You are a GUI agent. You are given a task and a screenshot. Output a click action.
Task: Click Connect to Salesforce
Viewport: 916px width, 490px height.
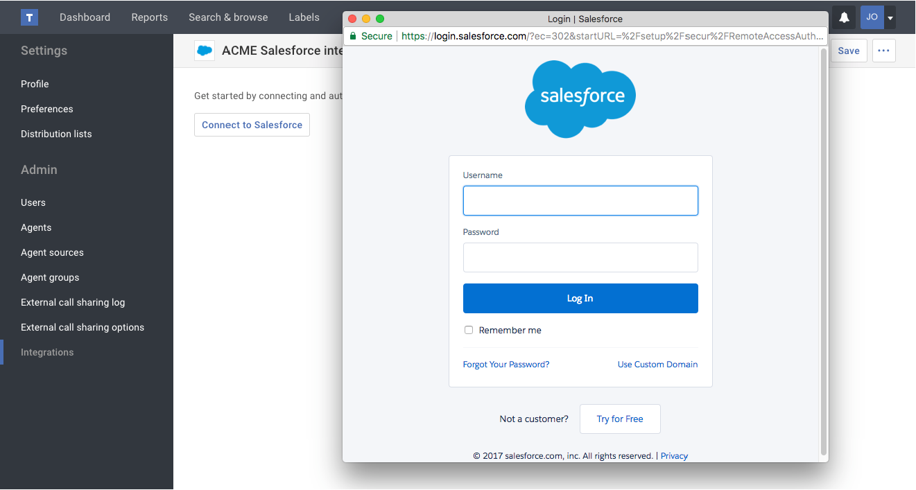point(252,125)
